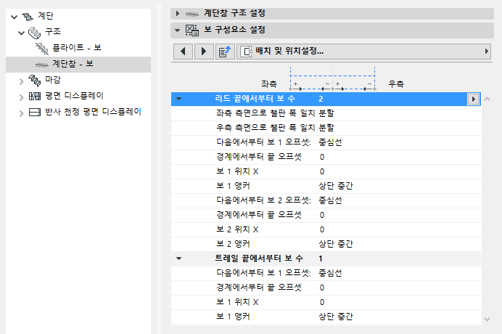Click the page list icon with blue arrow
Screen dimensions: 502x334
point(225,52)
